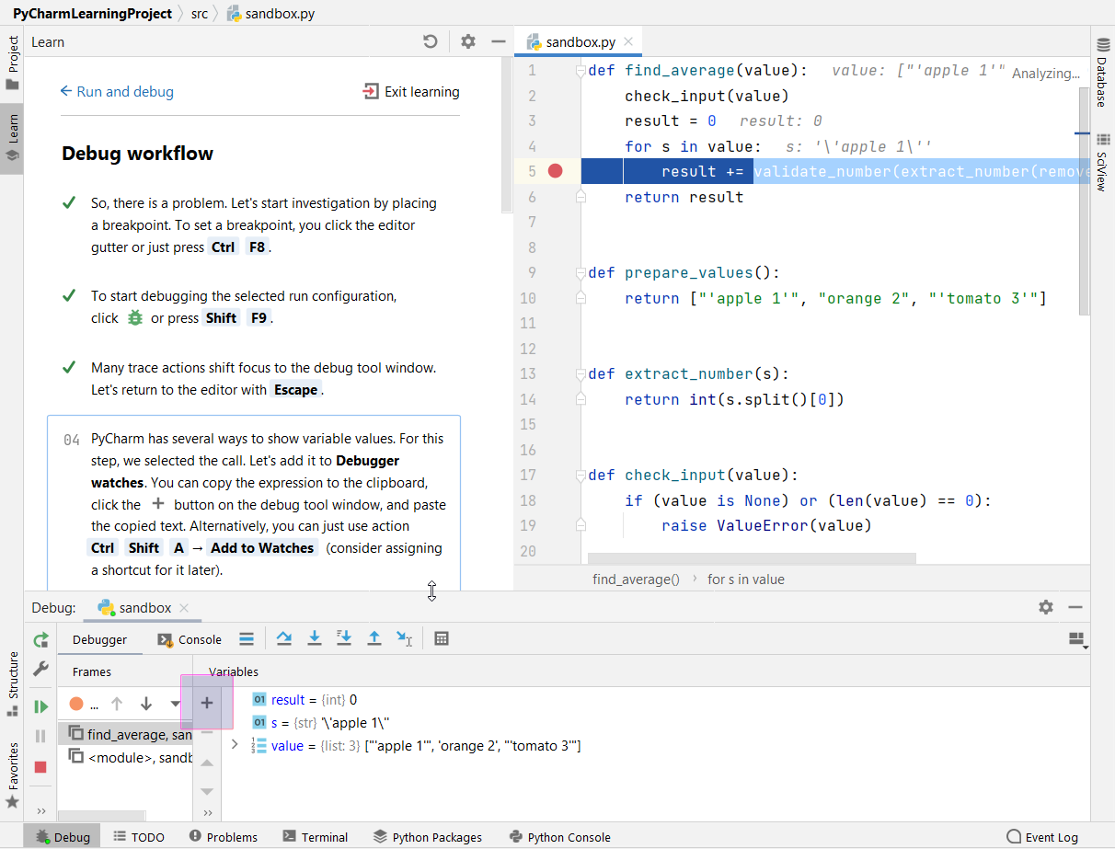The width and height of the screenshot is (1115, 849).
Task: Stop debugging with red square icon
Action: [x=40, y=767]
